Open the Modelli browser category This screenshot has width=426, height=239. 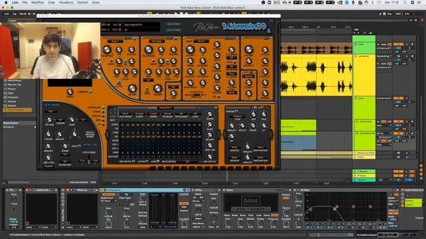point(12,106)
